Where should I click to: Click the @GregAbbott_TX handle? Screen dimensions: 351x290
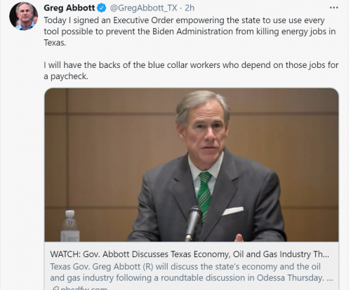click(x=143, y=8)
